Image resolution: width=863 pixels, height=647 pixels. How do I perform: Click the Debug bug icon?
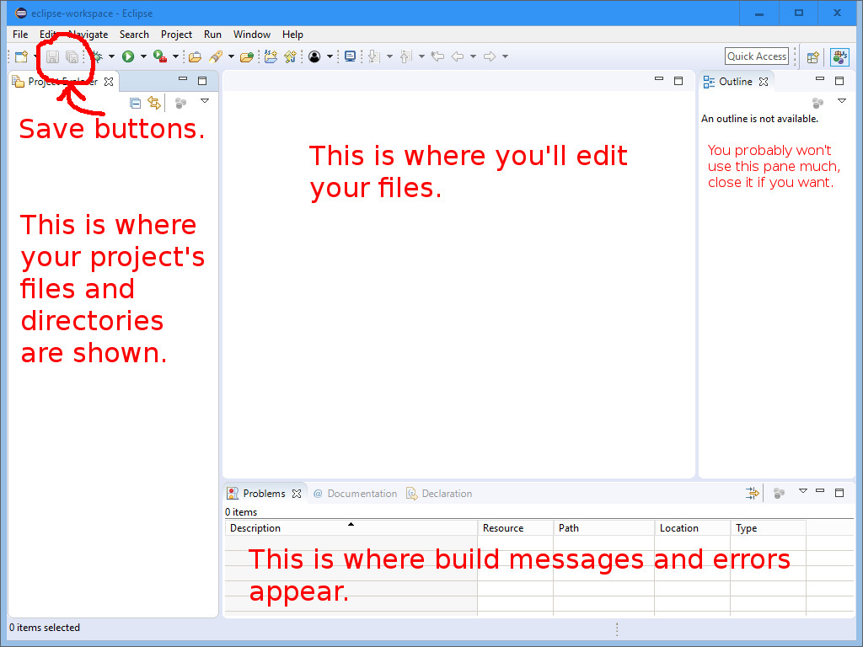pyautogui.click(x=98, y=56)
